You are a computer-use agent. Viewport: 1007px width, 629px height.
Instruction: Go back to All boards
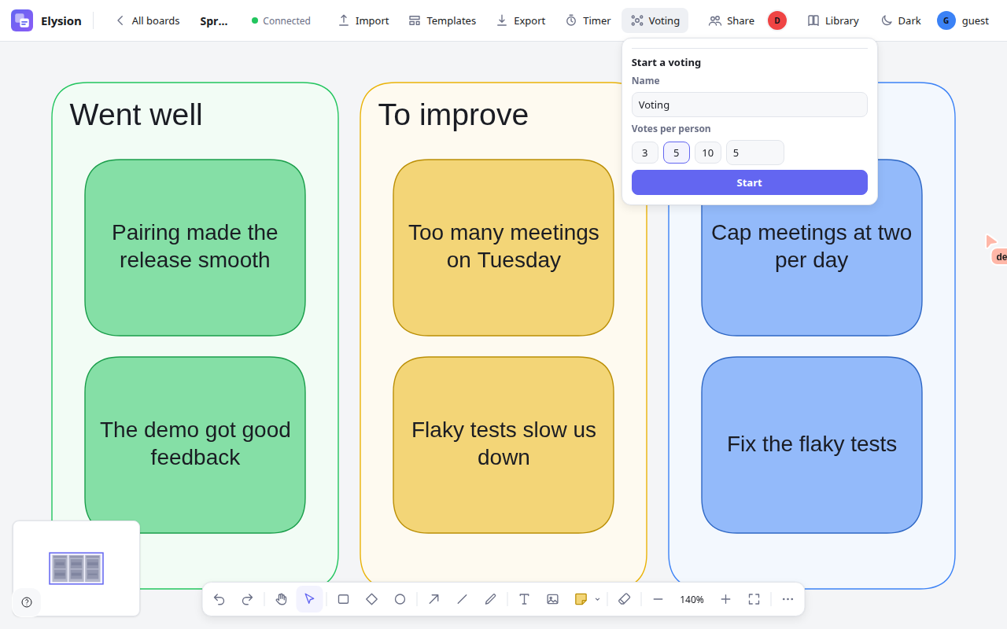[x=147, y=20]
